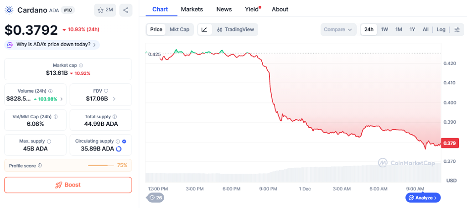Switch to the Markets tab

pyautogui.click(x=192, y=9)
